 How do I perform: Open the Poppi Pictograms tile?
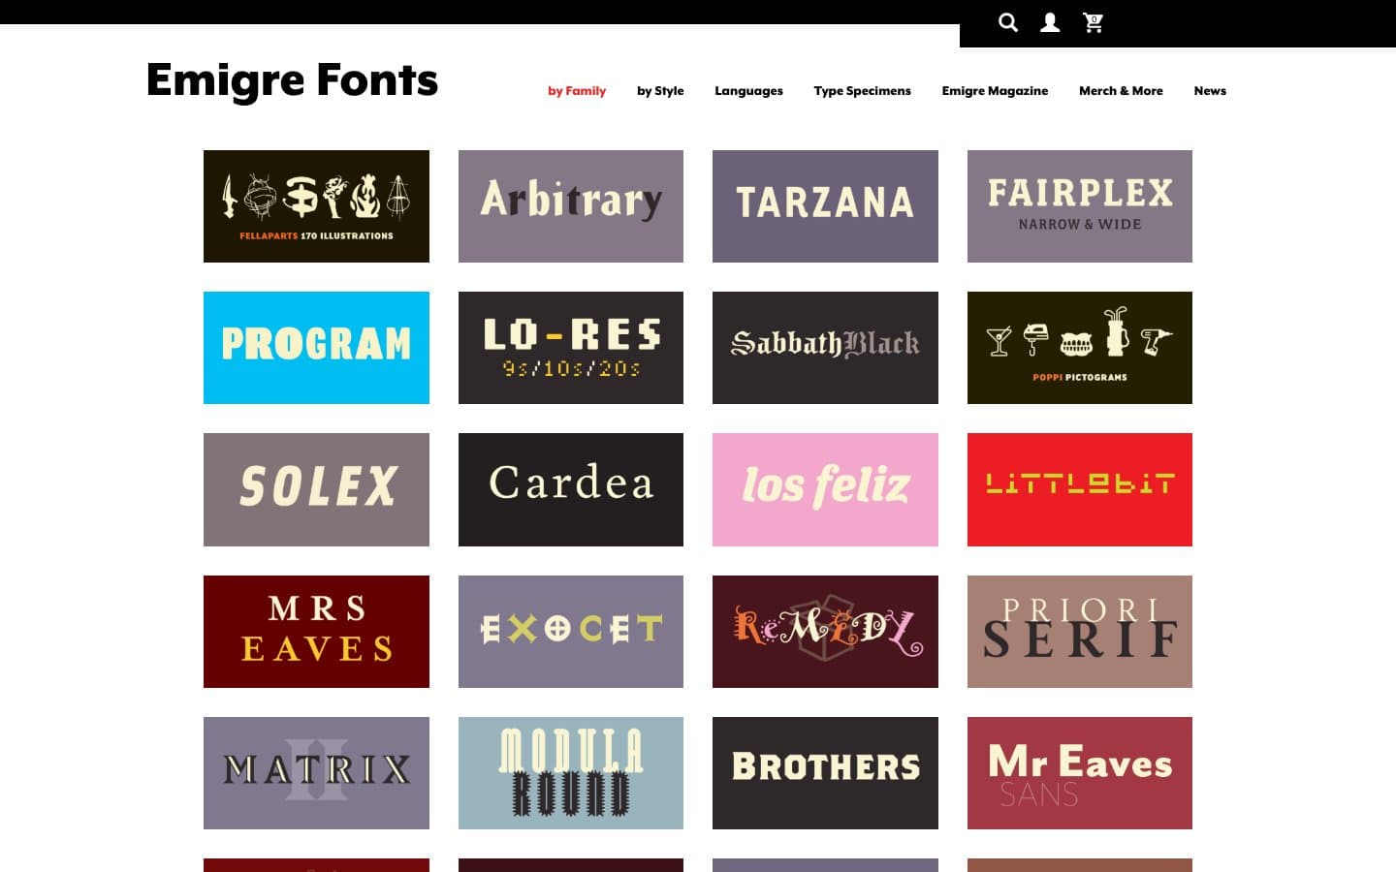coord(1079,347)
